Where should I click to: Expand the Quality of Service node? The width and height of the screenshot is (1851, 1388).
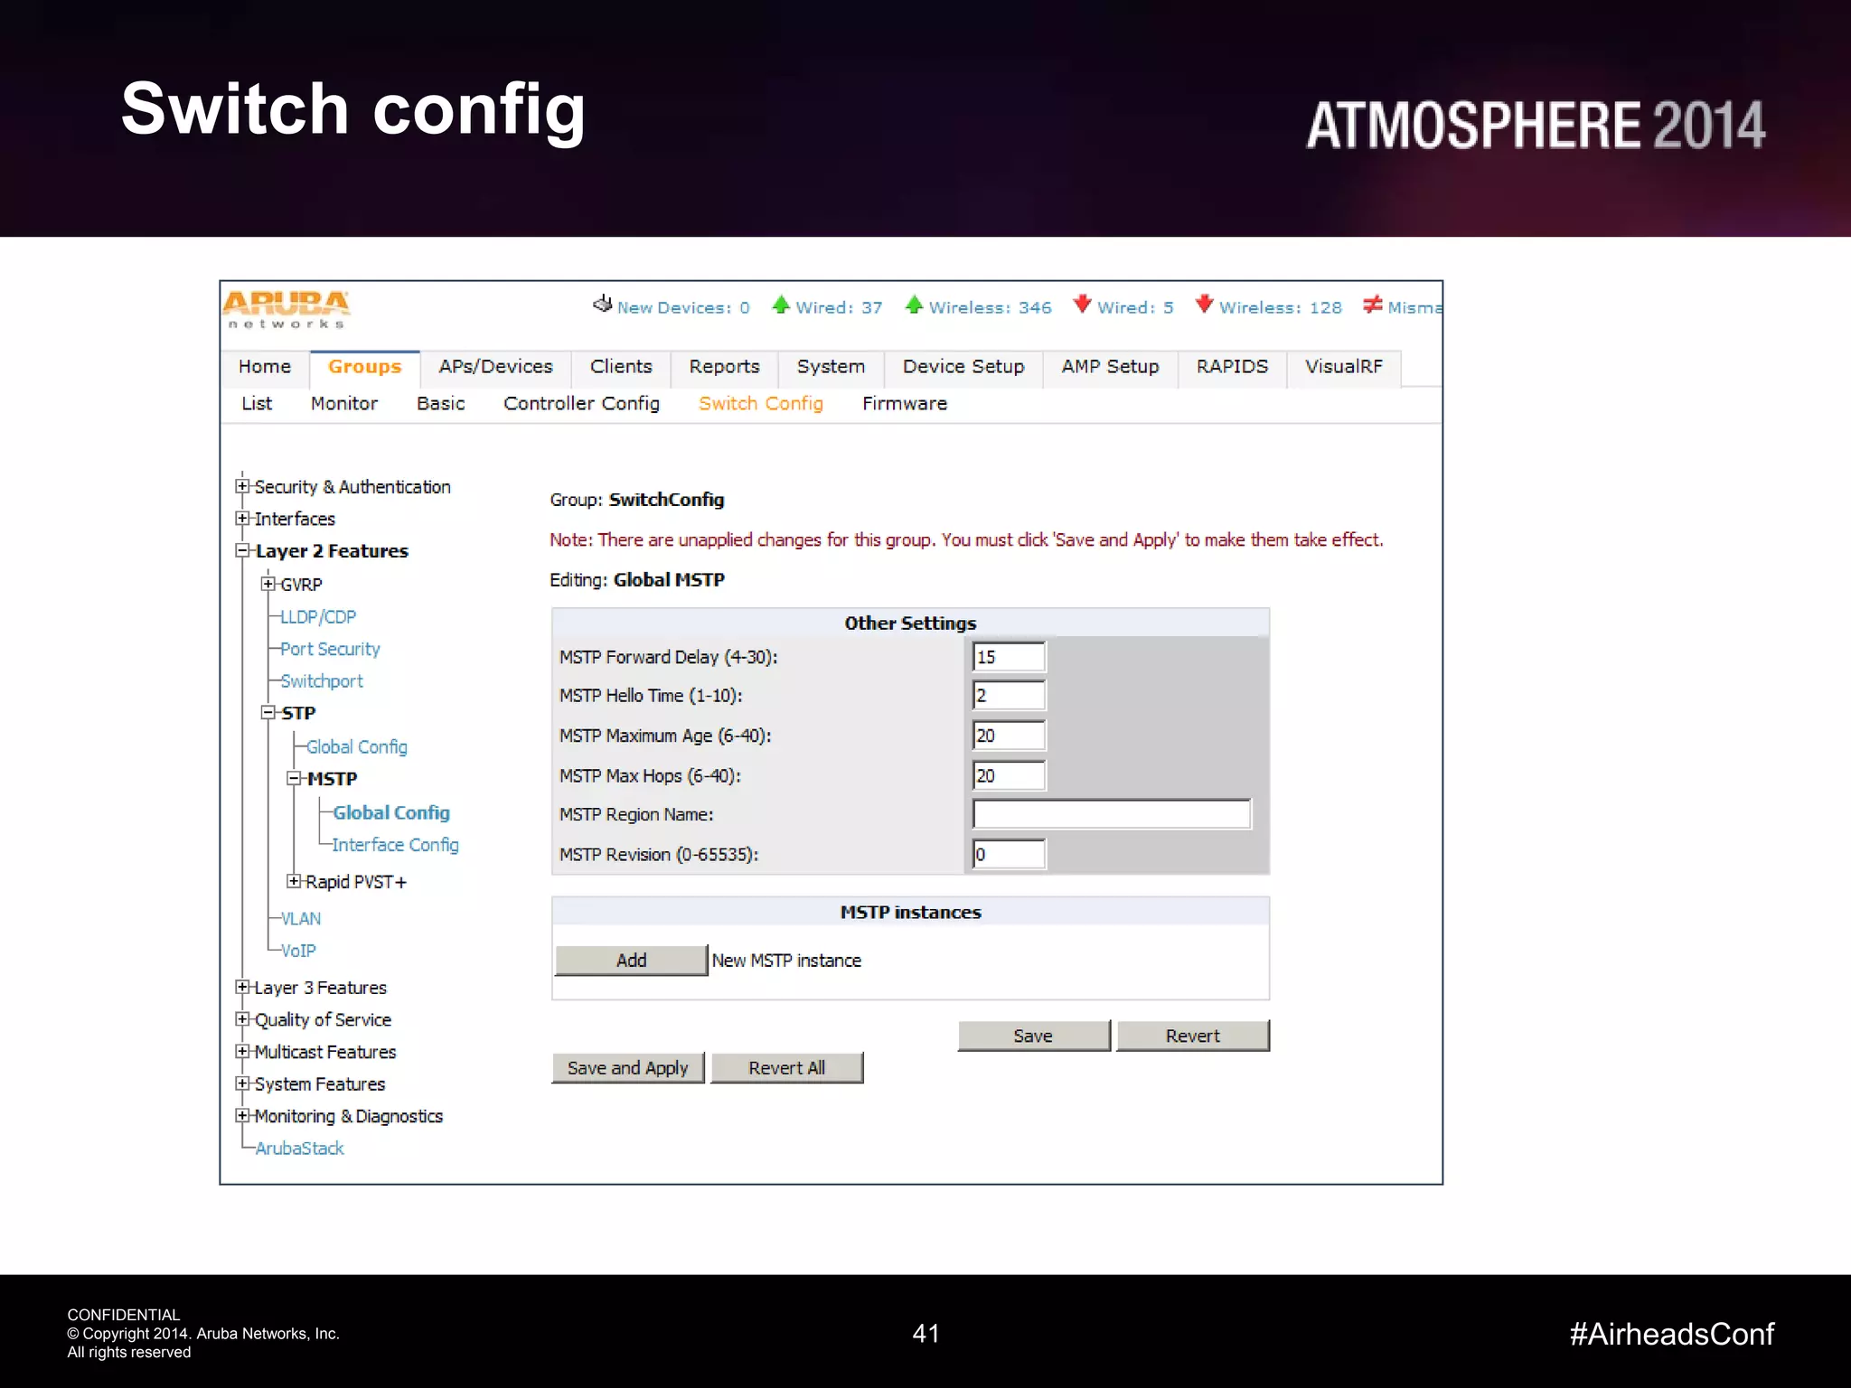pyautogui.click(x=242, y=1019)
